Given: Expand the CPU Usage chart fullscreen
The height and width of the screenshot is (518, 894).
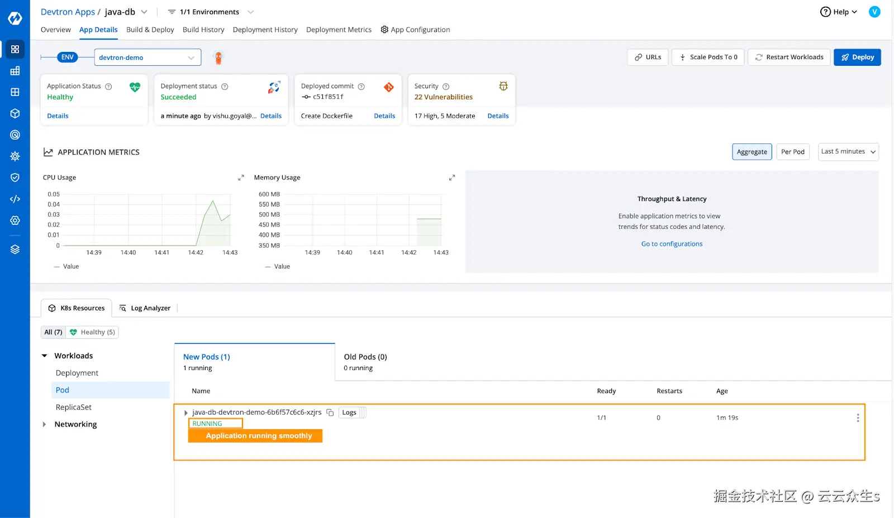Looking at the screenshot, I should (241, 177).
